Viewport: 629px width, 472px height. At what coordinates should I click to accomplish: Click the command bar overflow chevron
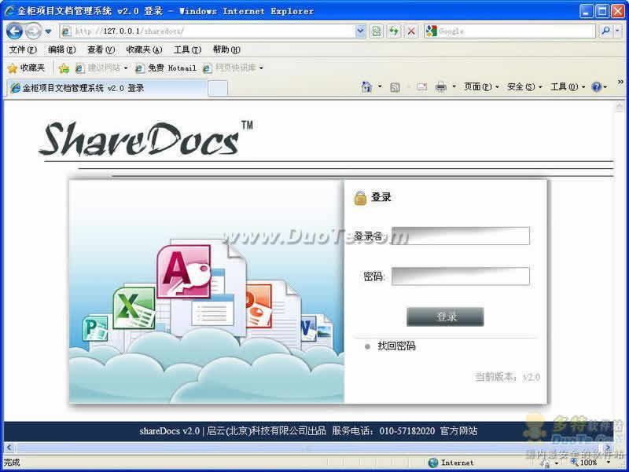[620, 82]
